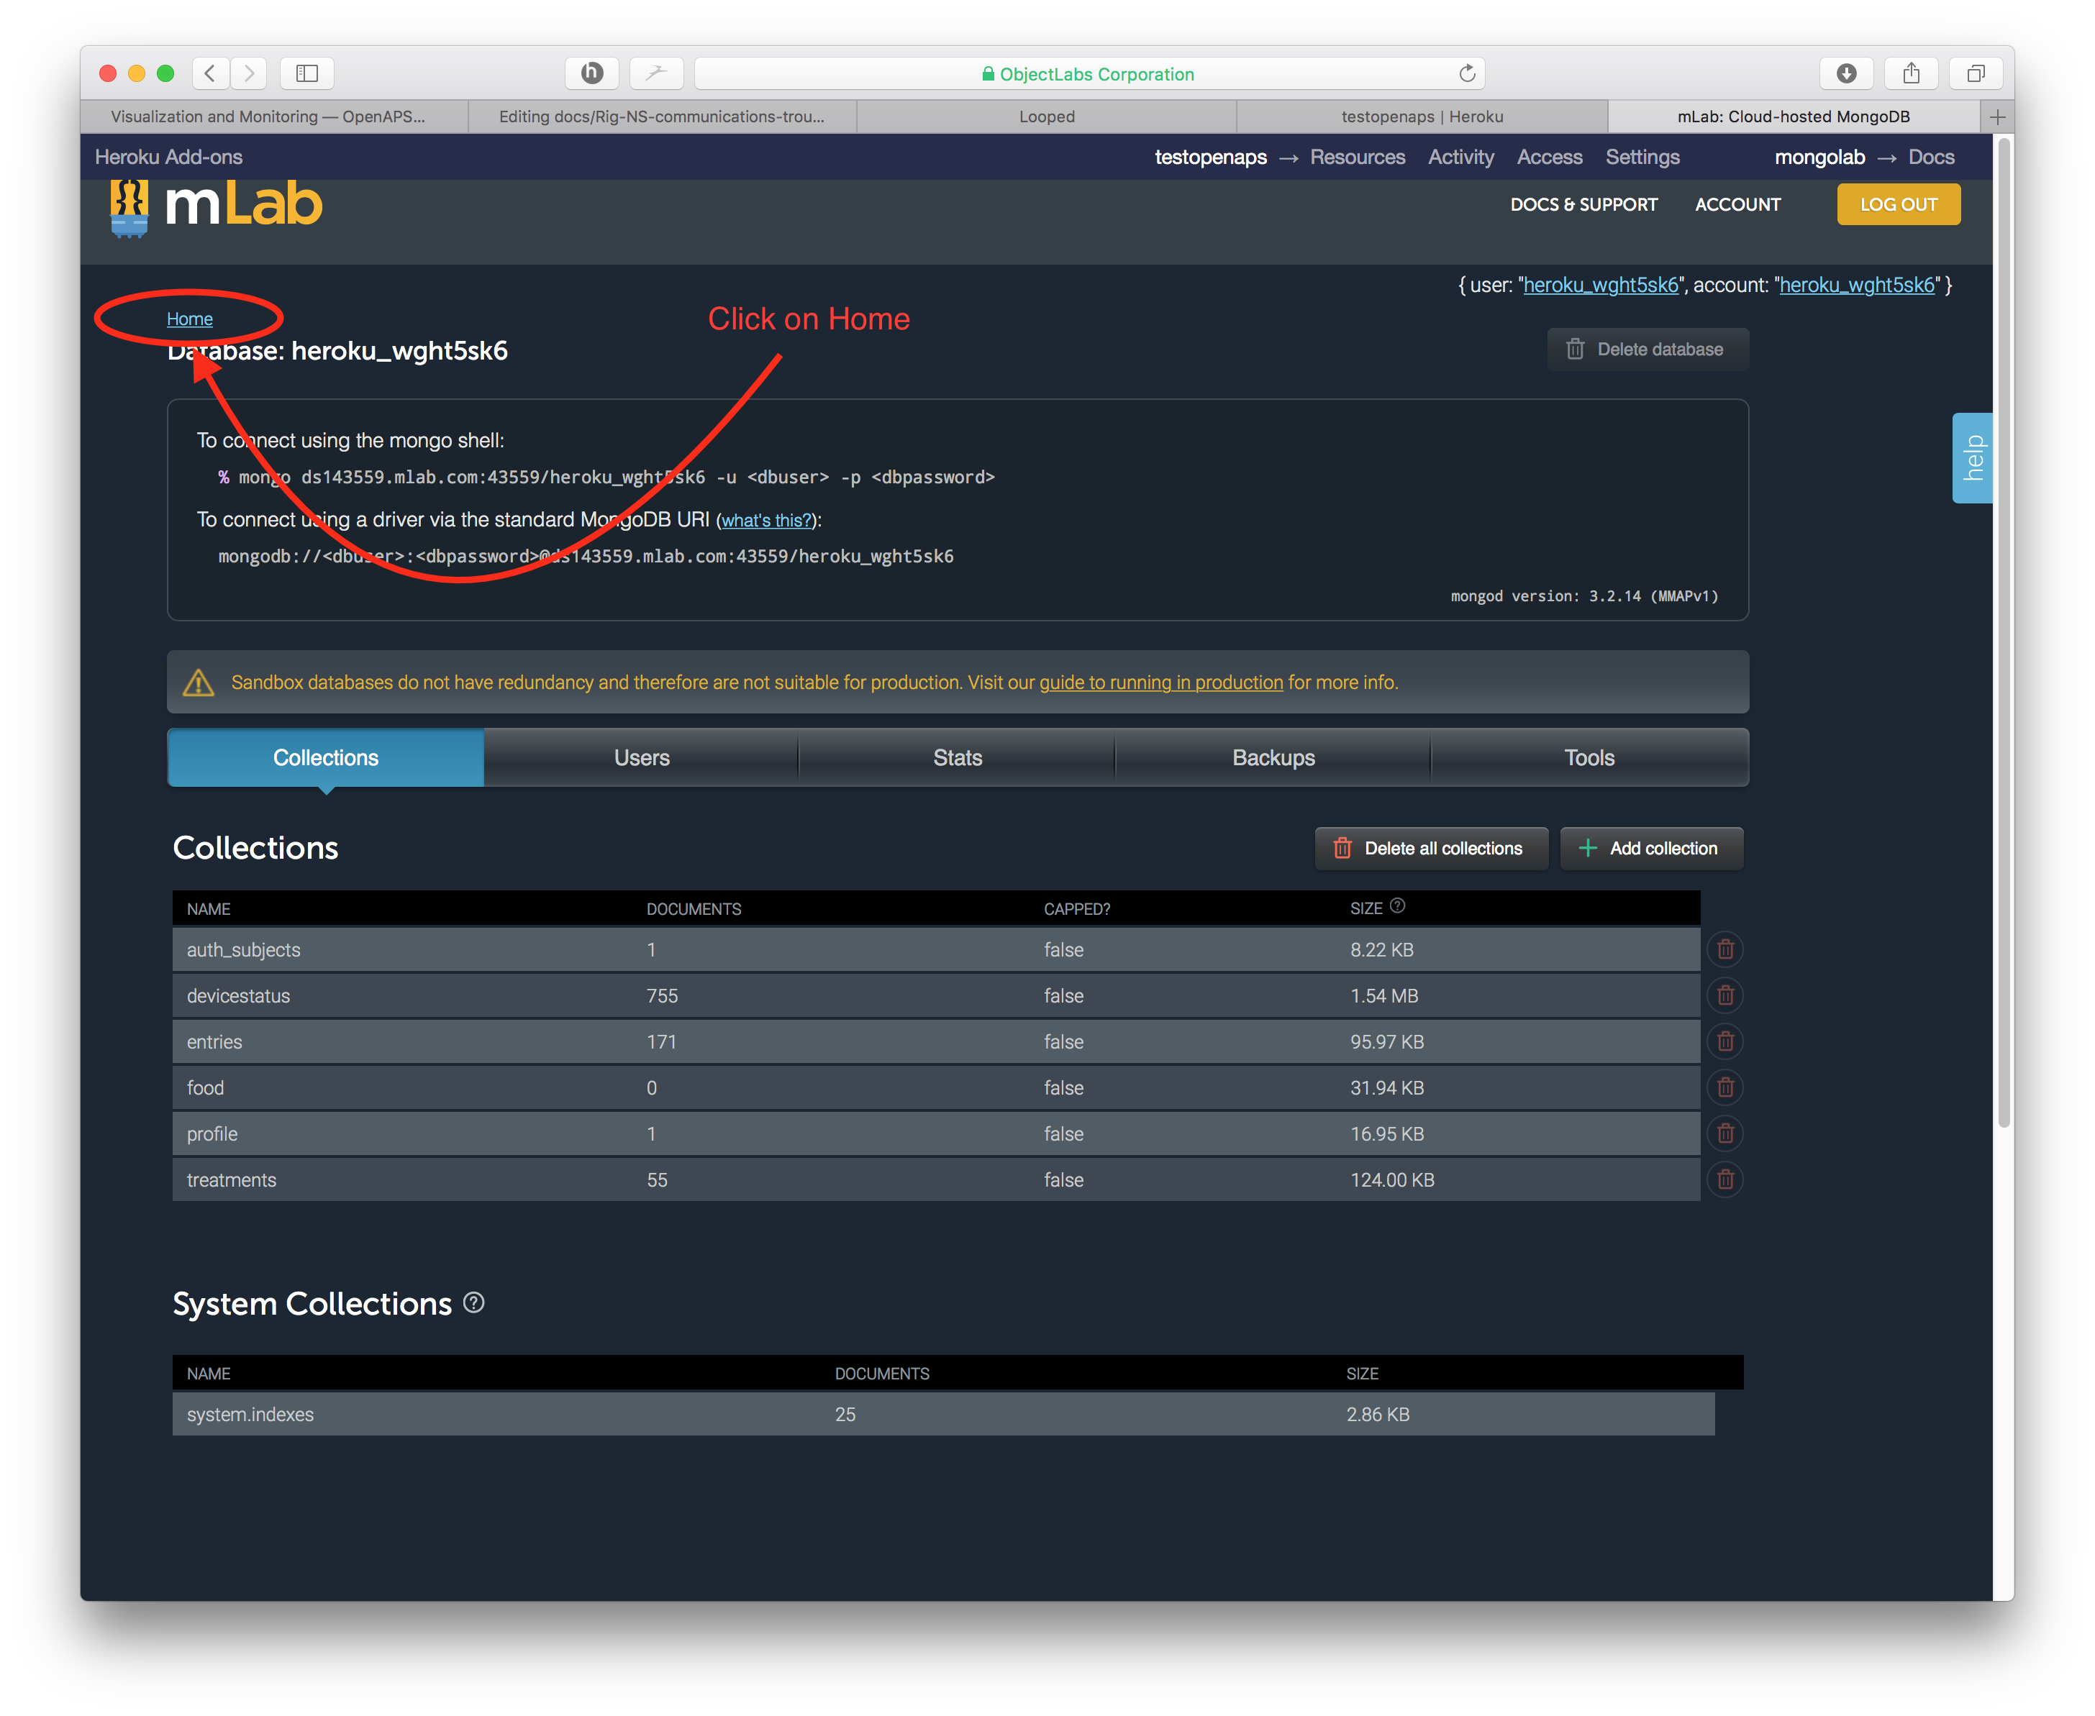Click the Add collection button

[1651, 848]
